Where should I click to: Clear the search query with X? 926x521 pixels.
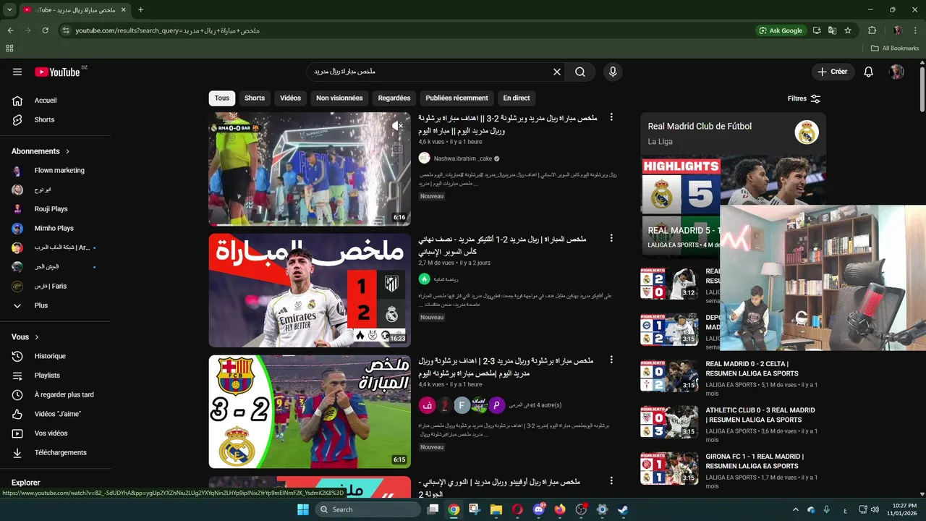(x=557, y=72)
